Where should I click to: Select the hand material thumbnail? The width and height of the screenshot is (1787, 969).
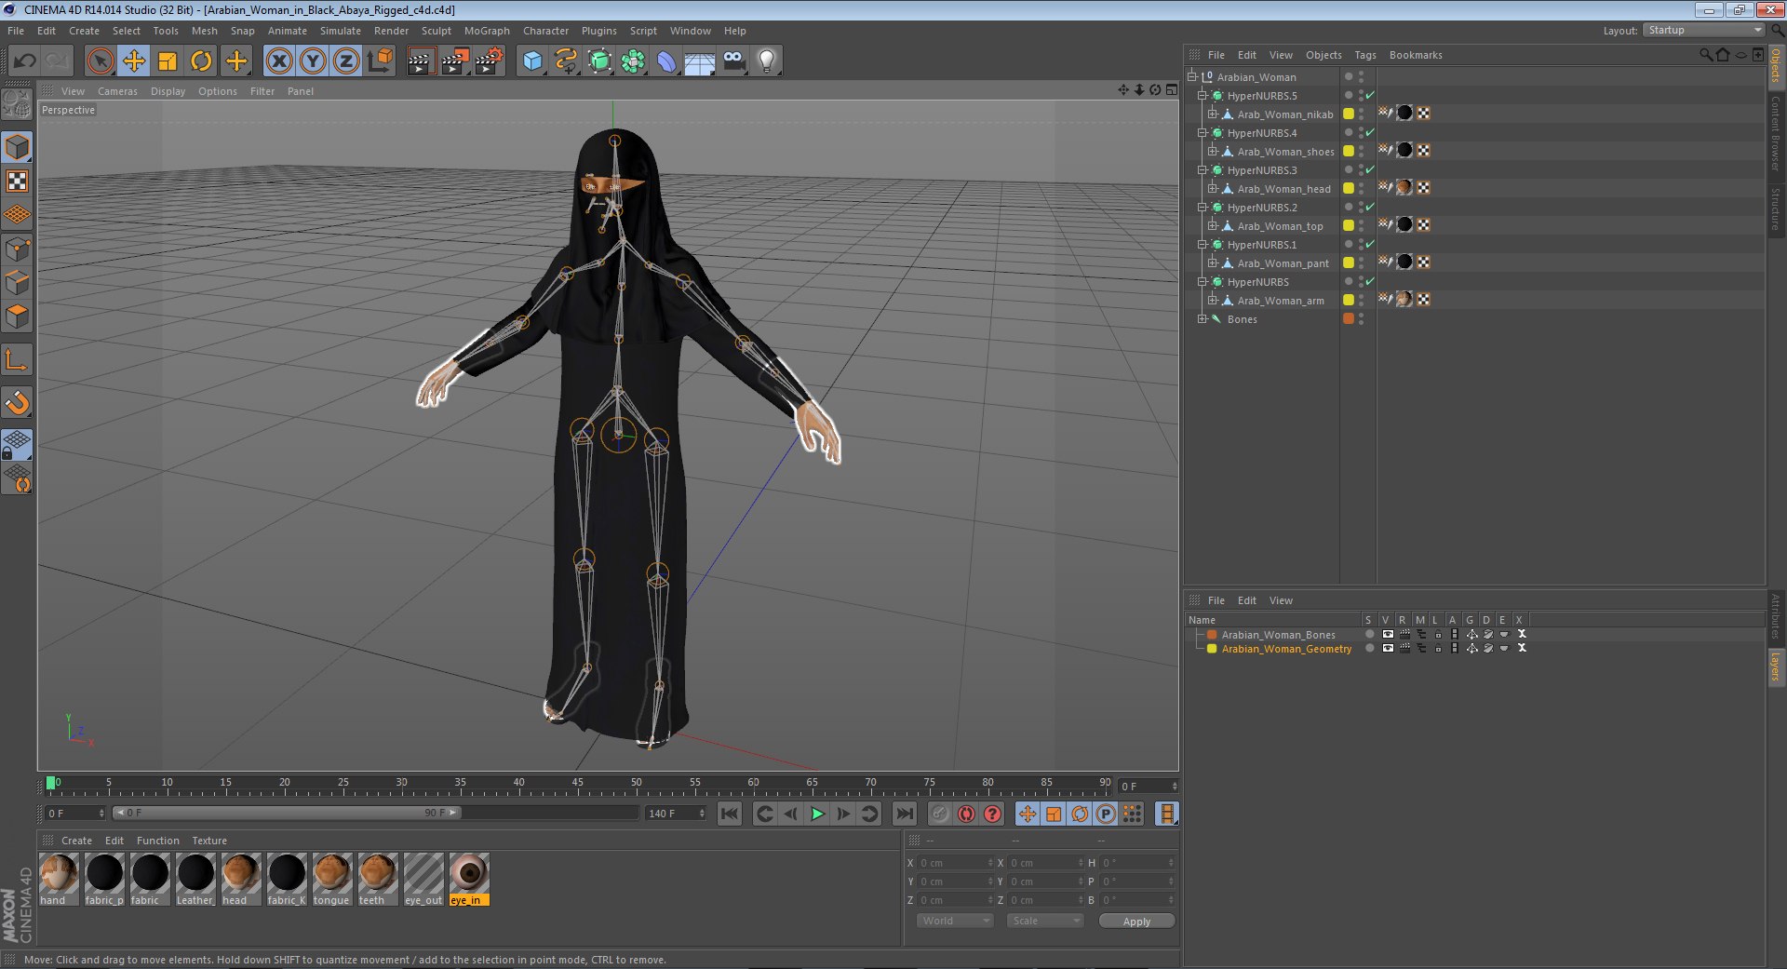point(59,880)
